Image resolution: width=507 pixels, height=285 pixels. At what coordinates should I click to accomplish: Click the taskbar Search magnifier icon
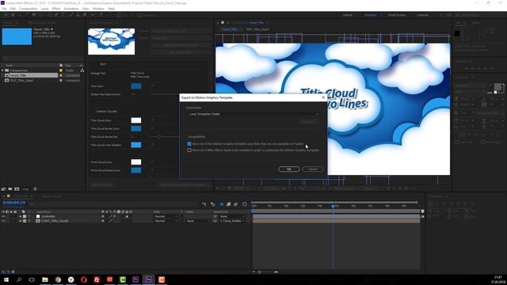pos(19,279)
